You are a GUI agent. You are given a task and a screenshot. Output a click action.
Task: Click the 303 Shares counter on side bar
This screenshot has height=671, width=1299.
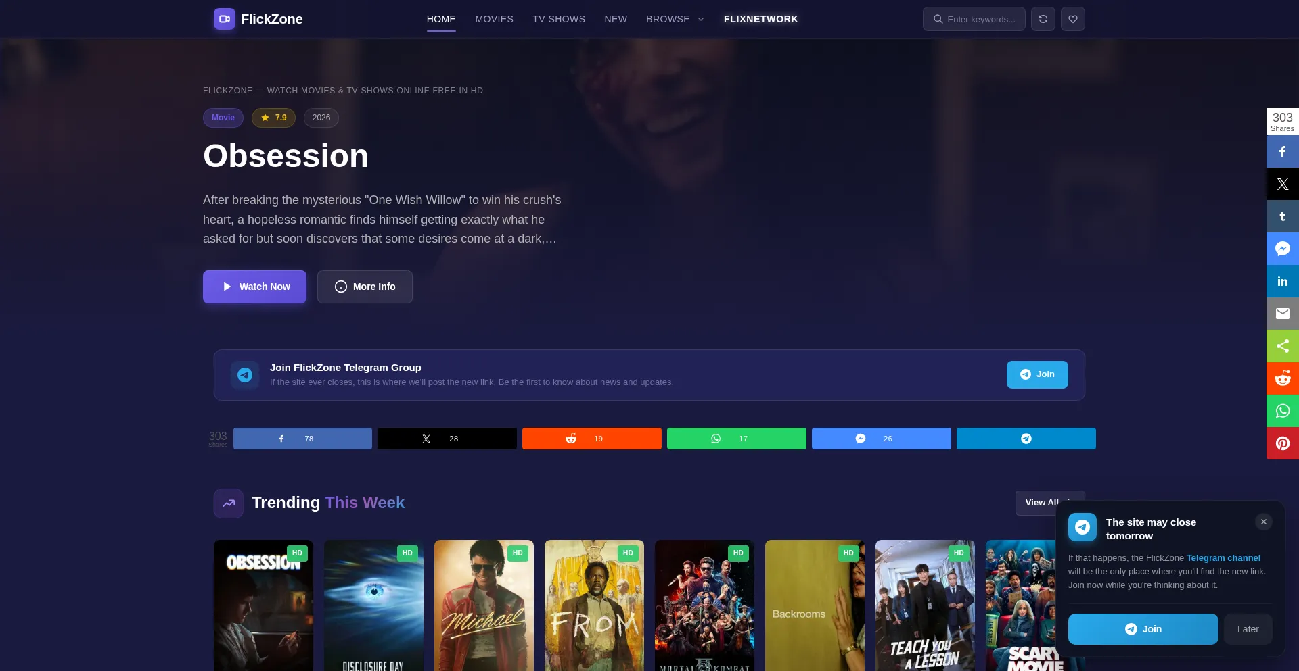pyautogui.click(x=1283, y=122)
